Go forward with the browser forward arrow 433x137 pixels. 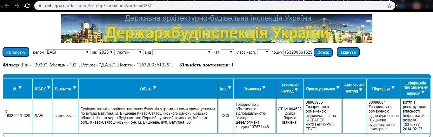(x=17, y=6)
